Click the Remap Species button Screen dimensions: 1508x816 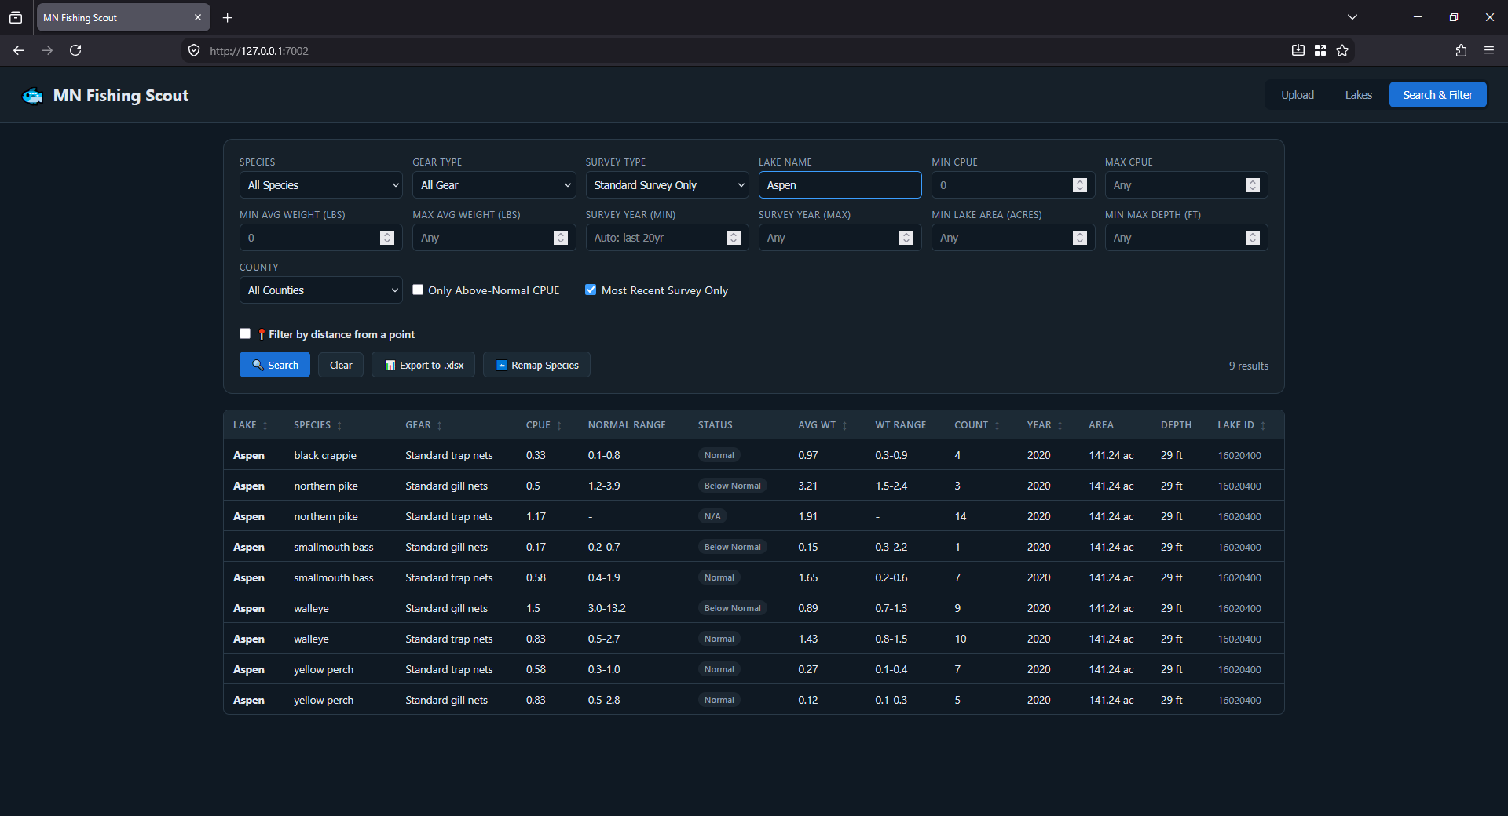pyautogui.click(x=536, y=365)
